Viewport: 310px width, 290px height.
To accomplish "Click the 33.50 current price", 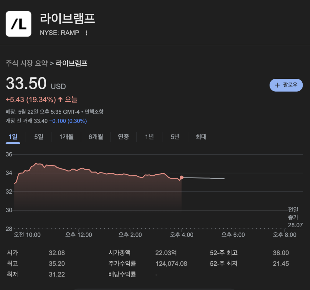I will (26, 84).
